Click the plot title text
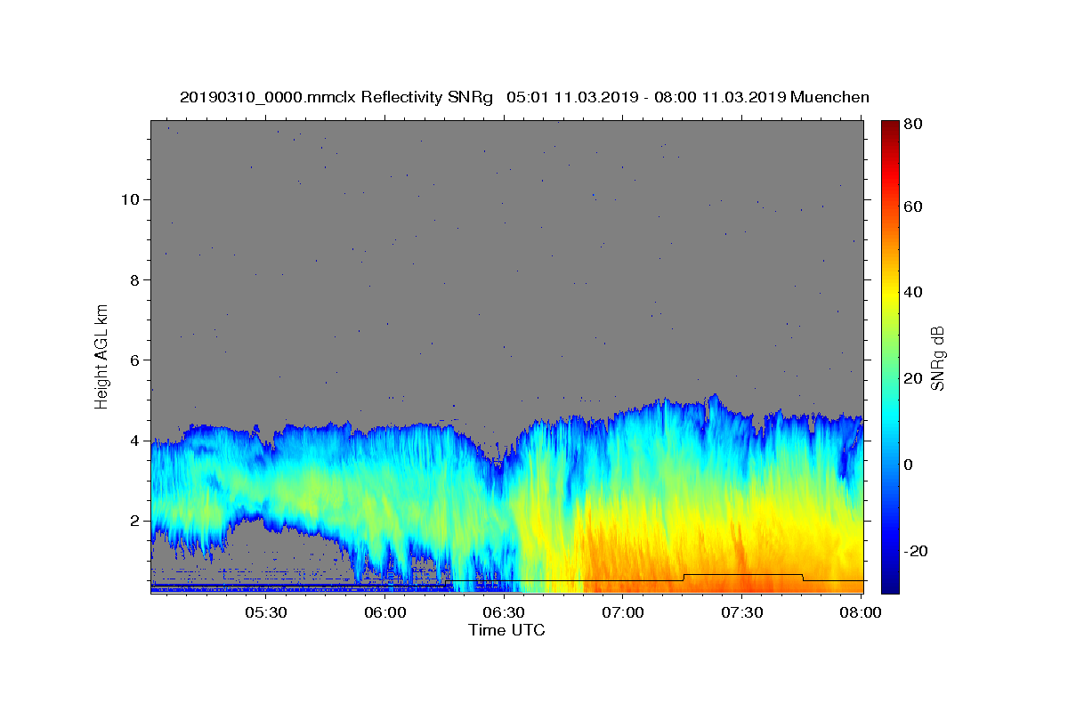 [524, 97]
